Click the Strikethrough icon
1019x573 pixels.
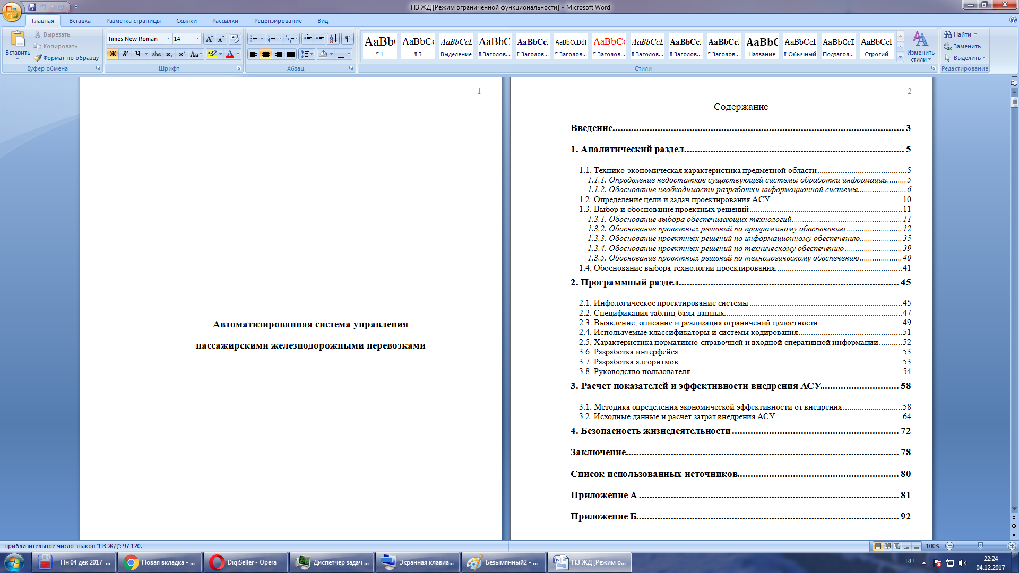pos(156,54)
